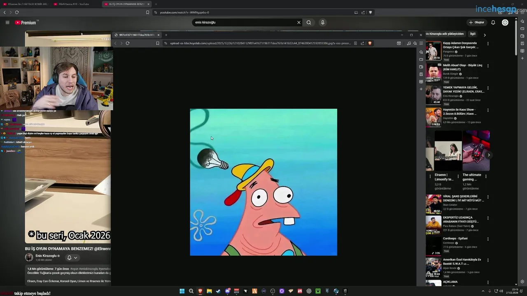This screenshot has height=296, width=527.
Task: Open options for 'YEMEK YAPMAYA GELDİK'
Action: [488, 88]
